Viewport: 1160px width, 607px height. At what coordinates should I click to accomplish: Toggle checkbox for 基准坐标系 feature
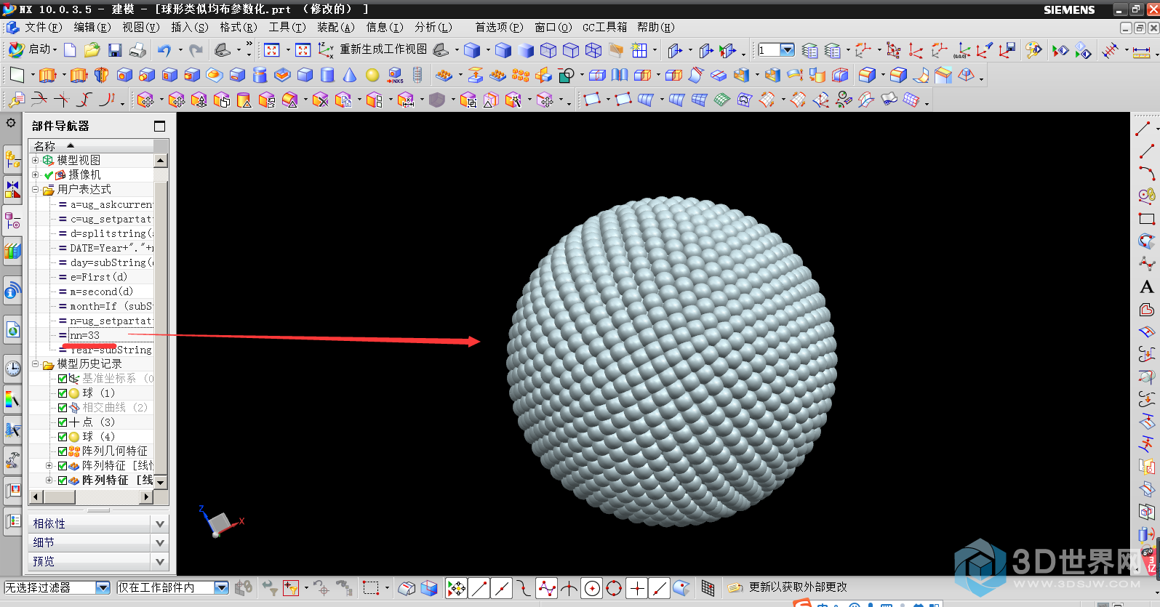(63, 378)
